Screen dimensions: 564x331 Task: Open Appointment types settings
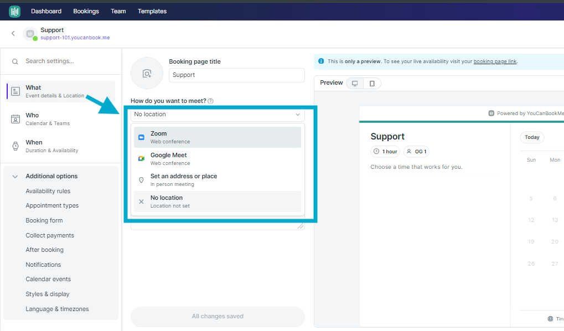coord(52,205)
